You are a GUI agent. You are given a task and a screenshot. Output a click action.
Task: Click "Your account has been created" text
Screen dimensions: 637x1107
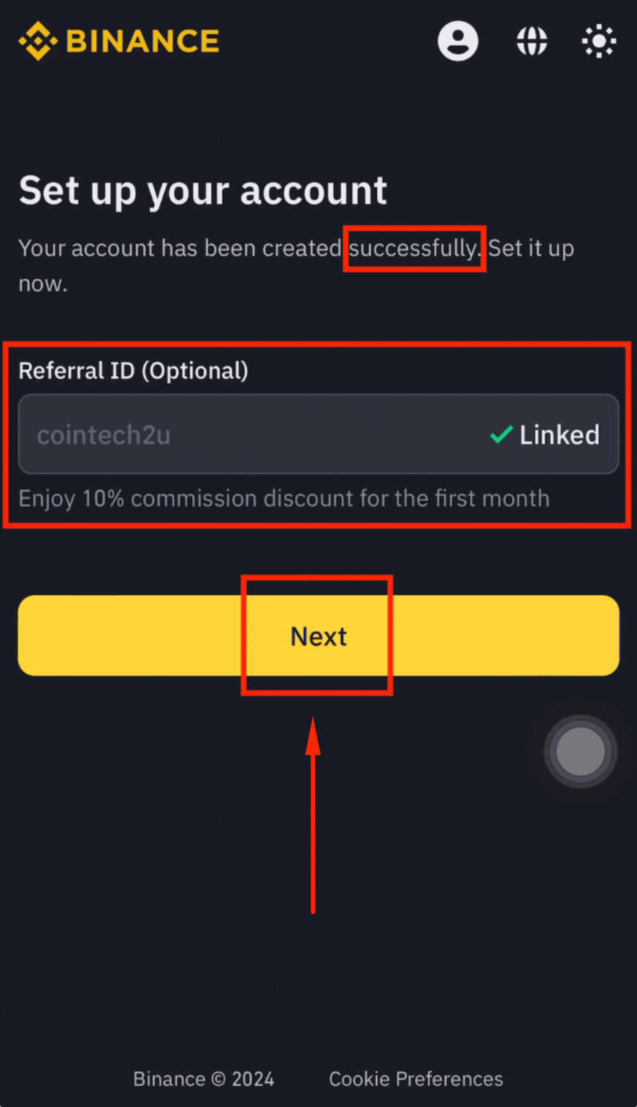tap(180, 249)
